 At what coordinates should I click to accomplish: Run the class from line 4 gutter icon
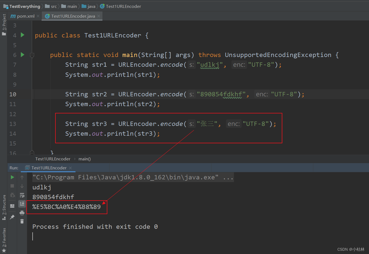pyautogui.click(x=22, y=35)
